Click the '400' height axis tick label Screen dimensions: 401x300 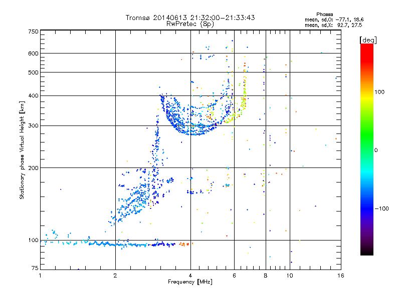(x=33, y=95)
